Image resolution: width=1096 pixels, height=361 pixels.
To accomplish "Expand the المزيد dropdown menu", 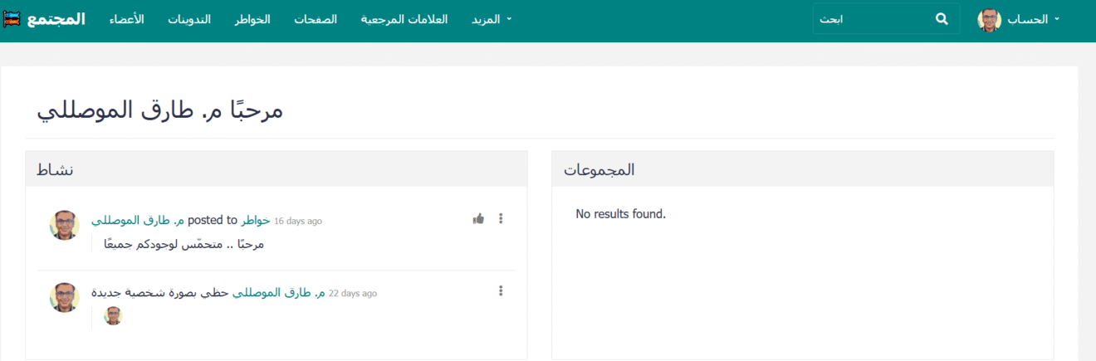I will [x=492, y=19].
